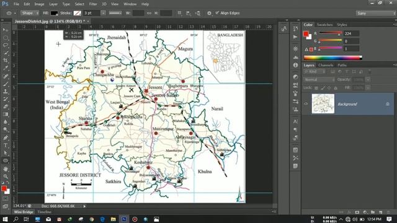Viewport: 397px width, 223px height.
Task: Open the layer Kind filter dropdown
Action: (314, 72)
